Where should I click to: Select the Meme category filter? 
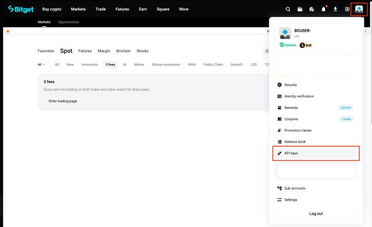click(139, 65)
